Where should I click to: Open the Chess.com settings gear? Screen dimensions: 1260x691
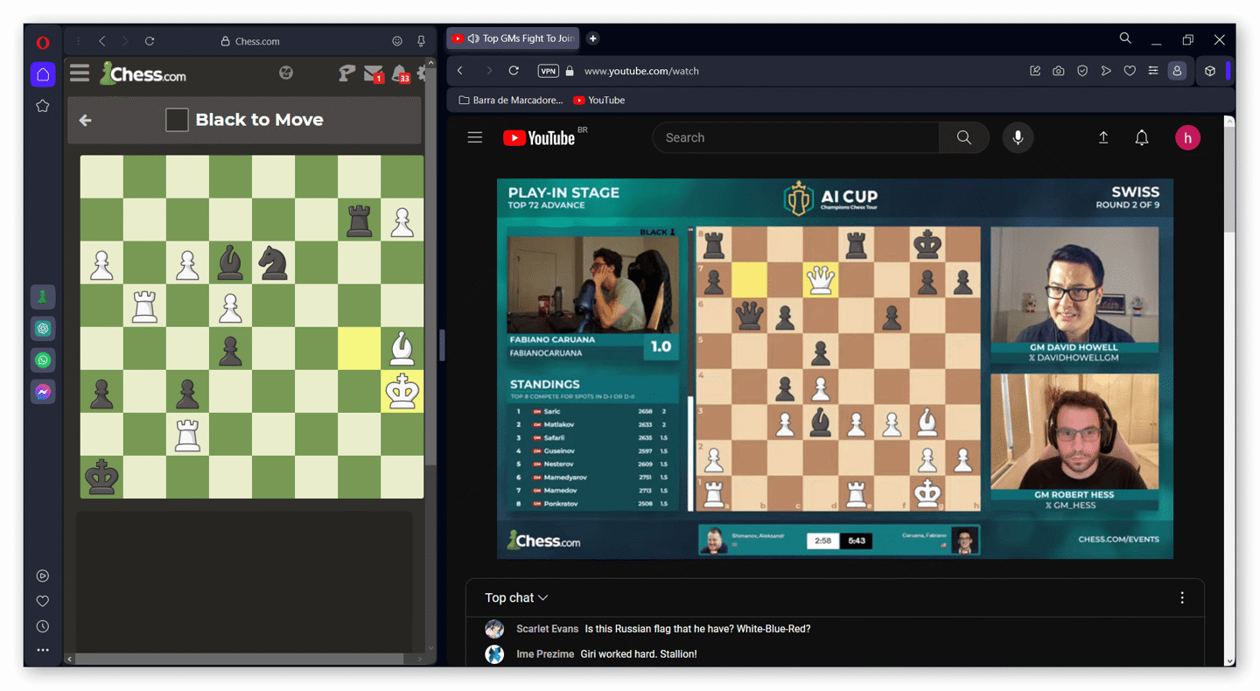pos(423,73)
